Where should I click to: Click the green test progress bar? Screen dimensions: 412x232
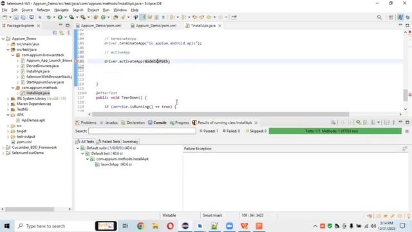point(335,131)
